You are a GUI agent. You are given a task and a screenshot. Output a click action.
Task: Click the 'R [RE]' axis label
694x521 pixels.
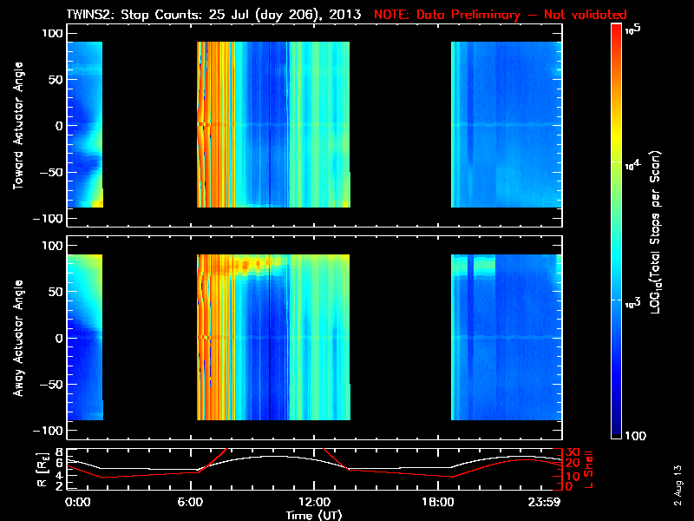click(43, 469)
